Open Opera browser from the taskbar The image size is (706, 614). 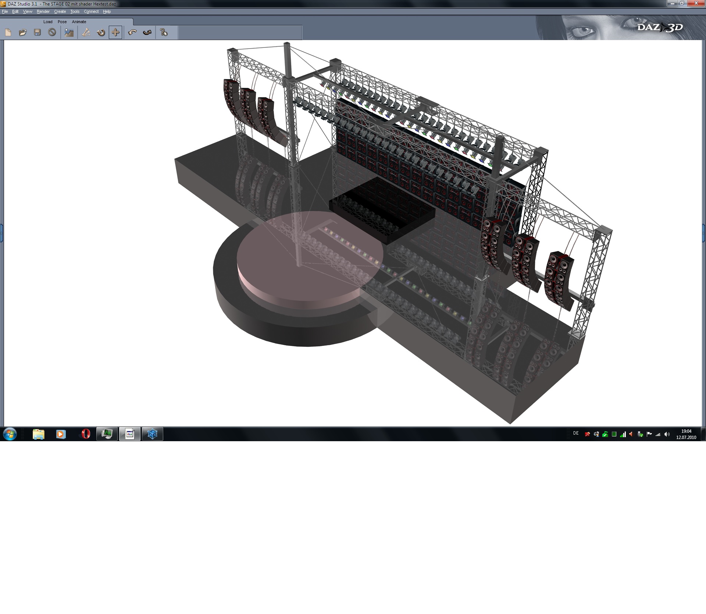click(85, 434)
